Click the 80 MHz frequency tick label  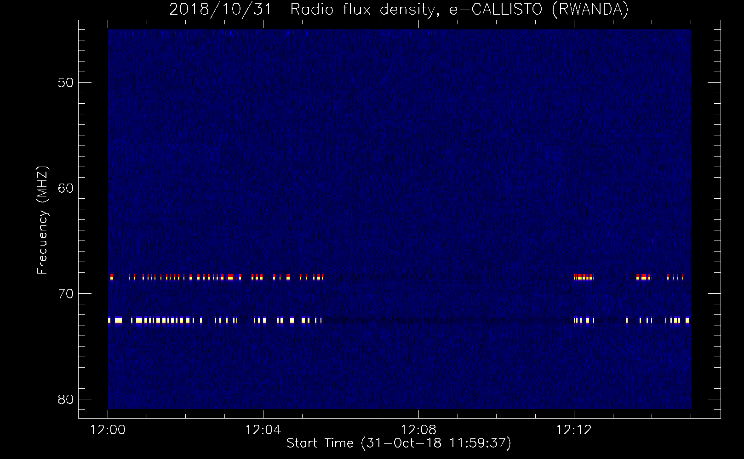pos(66,399)
